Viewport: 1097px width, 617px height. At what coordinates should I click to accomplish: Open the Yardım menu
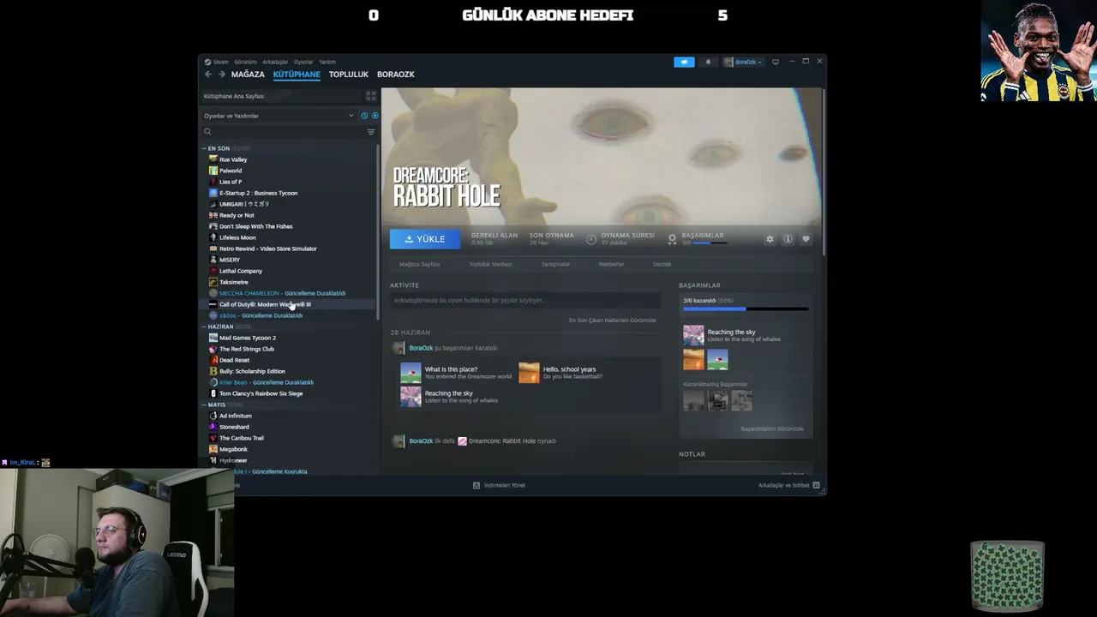(x=327, y=62)
